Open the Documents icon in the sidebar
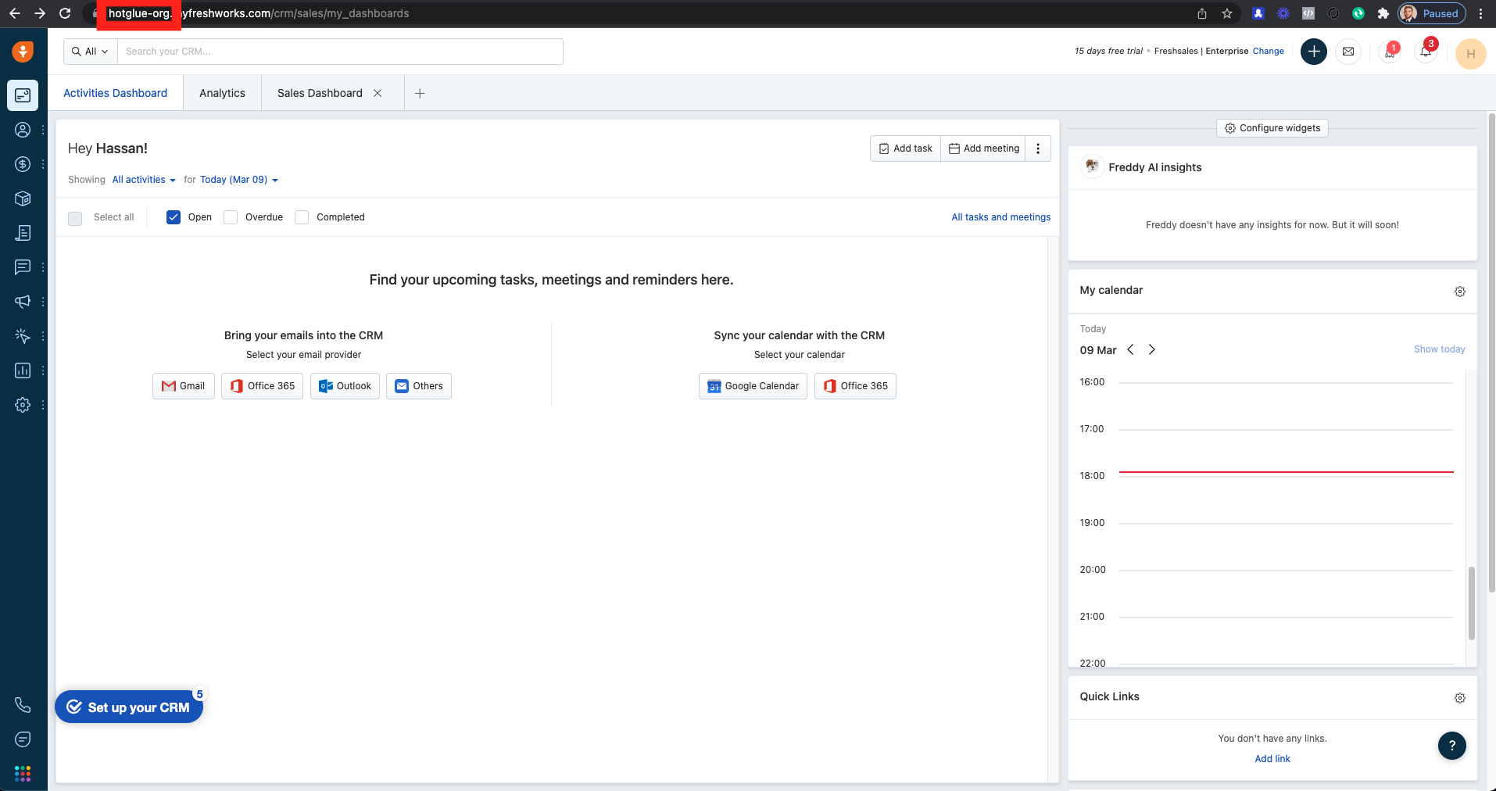The image size is (1496, 791). click(23, 233)
